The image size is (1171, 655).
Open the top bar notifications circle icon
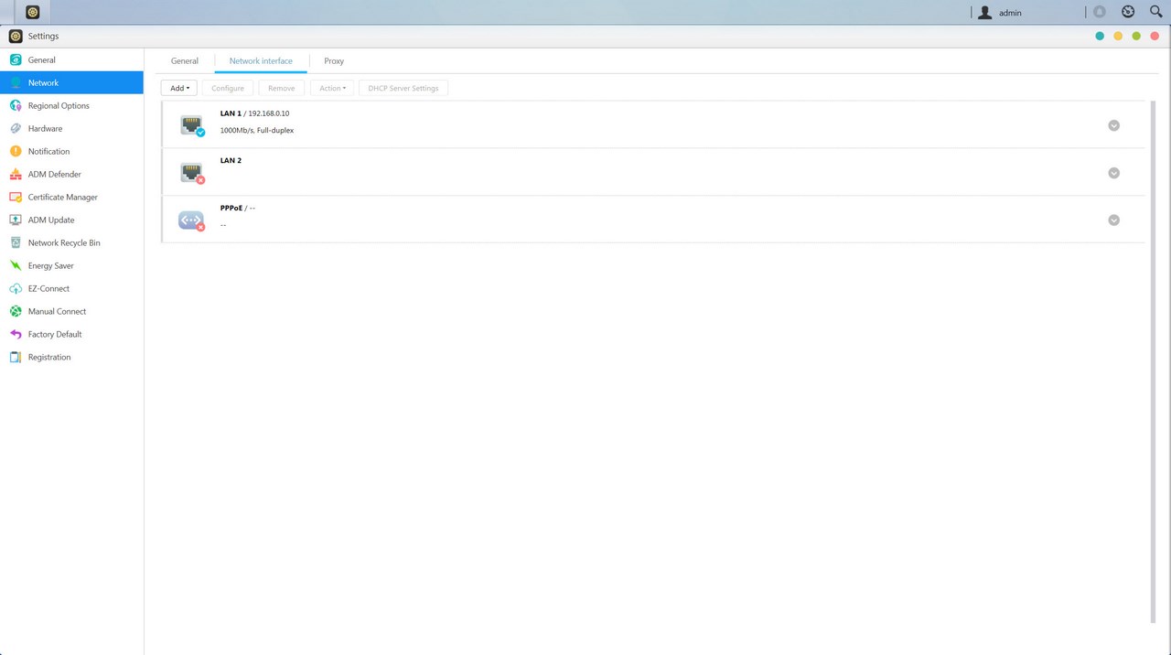tap(1100, 12)
